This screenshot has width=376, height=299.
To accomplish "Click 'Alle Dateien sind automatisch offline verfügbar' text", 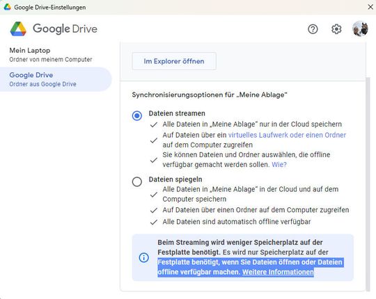I will coord(237,222).
